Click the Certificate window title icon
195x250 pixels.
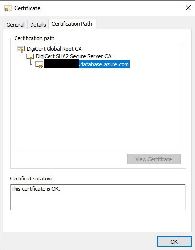click(x=8, y=8)
